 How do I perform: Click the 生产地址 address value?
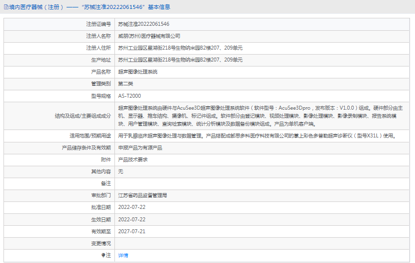click(x=180, y=60)
